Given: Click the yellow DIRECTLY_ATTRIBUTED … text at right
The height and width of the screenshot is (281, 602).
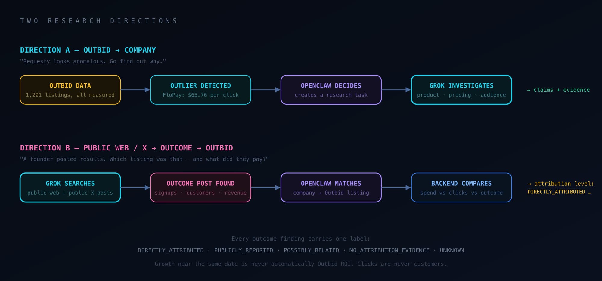Looking at the screenshot, I should coord(559,192).
